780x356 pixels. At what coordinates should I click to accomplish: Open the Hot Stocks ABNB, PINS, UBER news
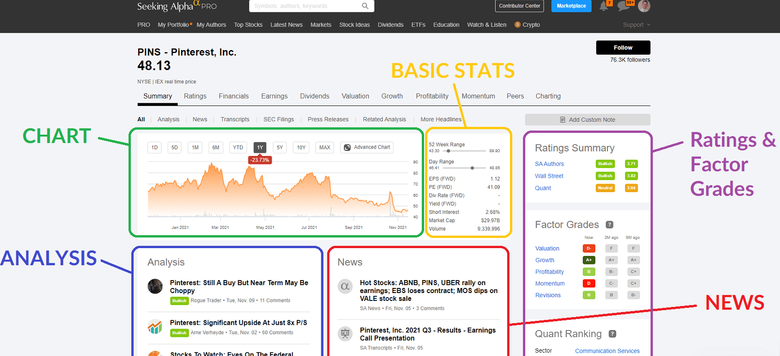click(x=429, y=291)
